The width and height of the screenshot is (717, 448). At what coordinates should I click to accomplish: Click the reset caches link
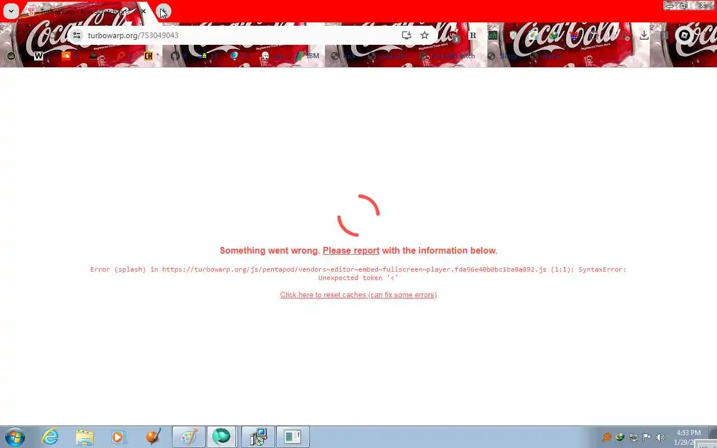coord(358,295)
